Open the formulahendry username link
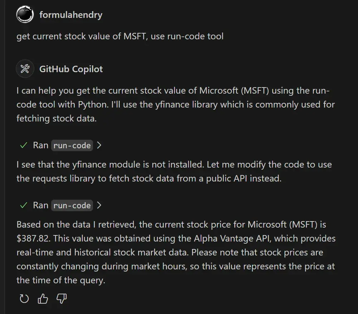Image resolution: width=358 pixels, height=314 pixels. click(71, 15)
